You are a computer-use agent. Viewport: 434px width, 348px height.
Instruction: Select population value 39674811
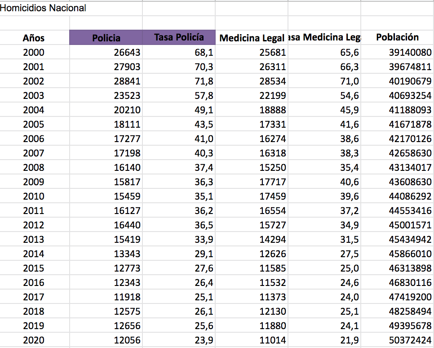[x=398, y=67]
